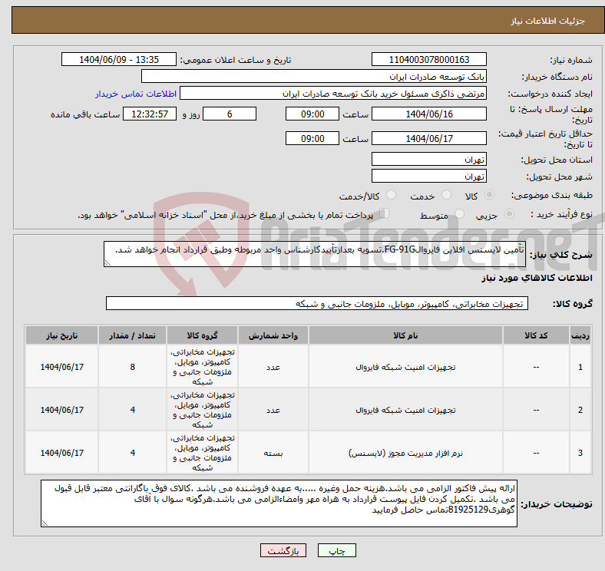
Task: Select the کالا radio button
Action: click(x=489, y=195)
